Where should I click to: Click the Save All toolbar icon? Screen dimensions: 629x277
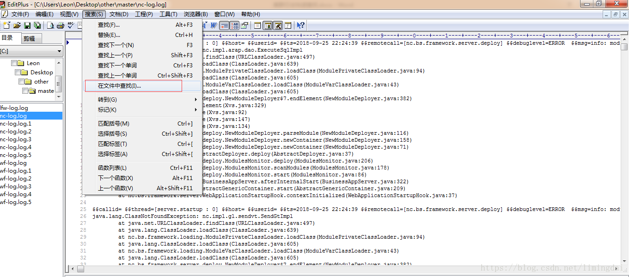coord(37,25)
